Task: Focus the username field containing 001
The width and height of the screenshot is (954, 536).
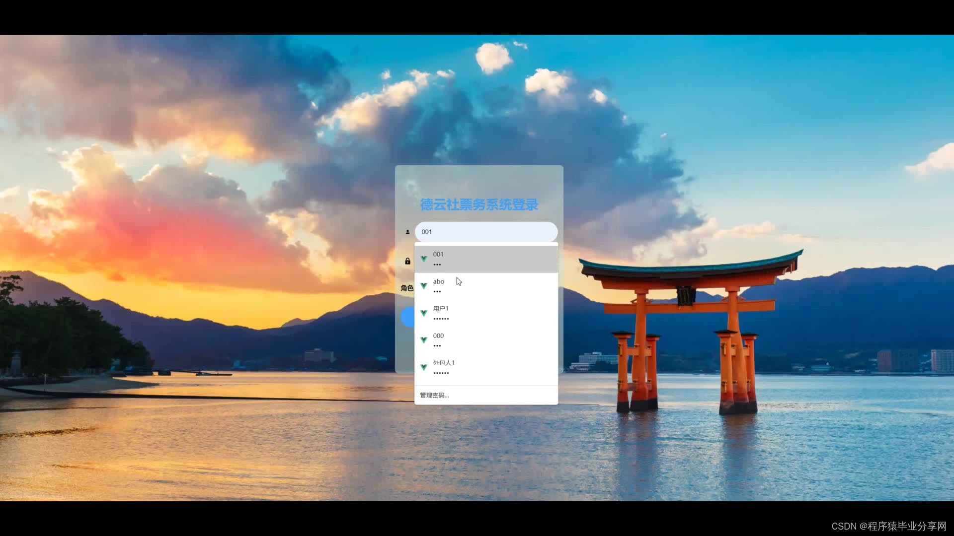Action: pos(486,232)
